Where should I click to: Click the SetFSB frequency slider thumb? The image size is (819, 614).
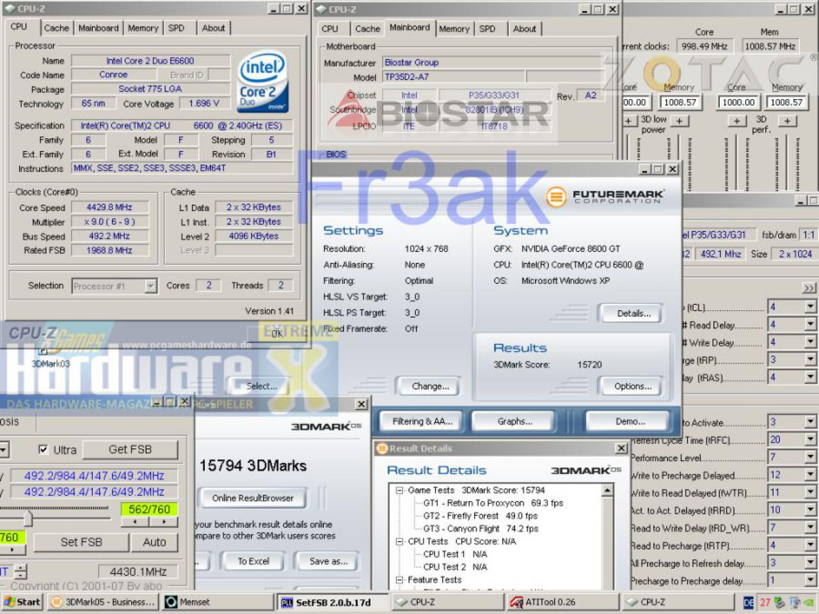tap(28, 517)
